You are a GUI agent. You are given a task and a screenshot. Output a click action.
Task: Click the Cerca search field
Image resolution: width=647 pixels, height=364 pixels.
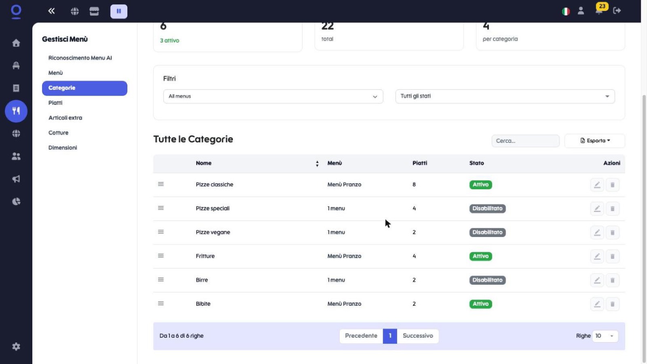click(526, 141)
